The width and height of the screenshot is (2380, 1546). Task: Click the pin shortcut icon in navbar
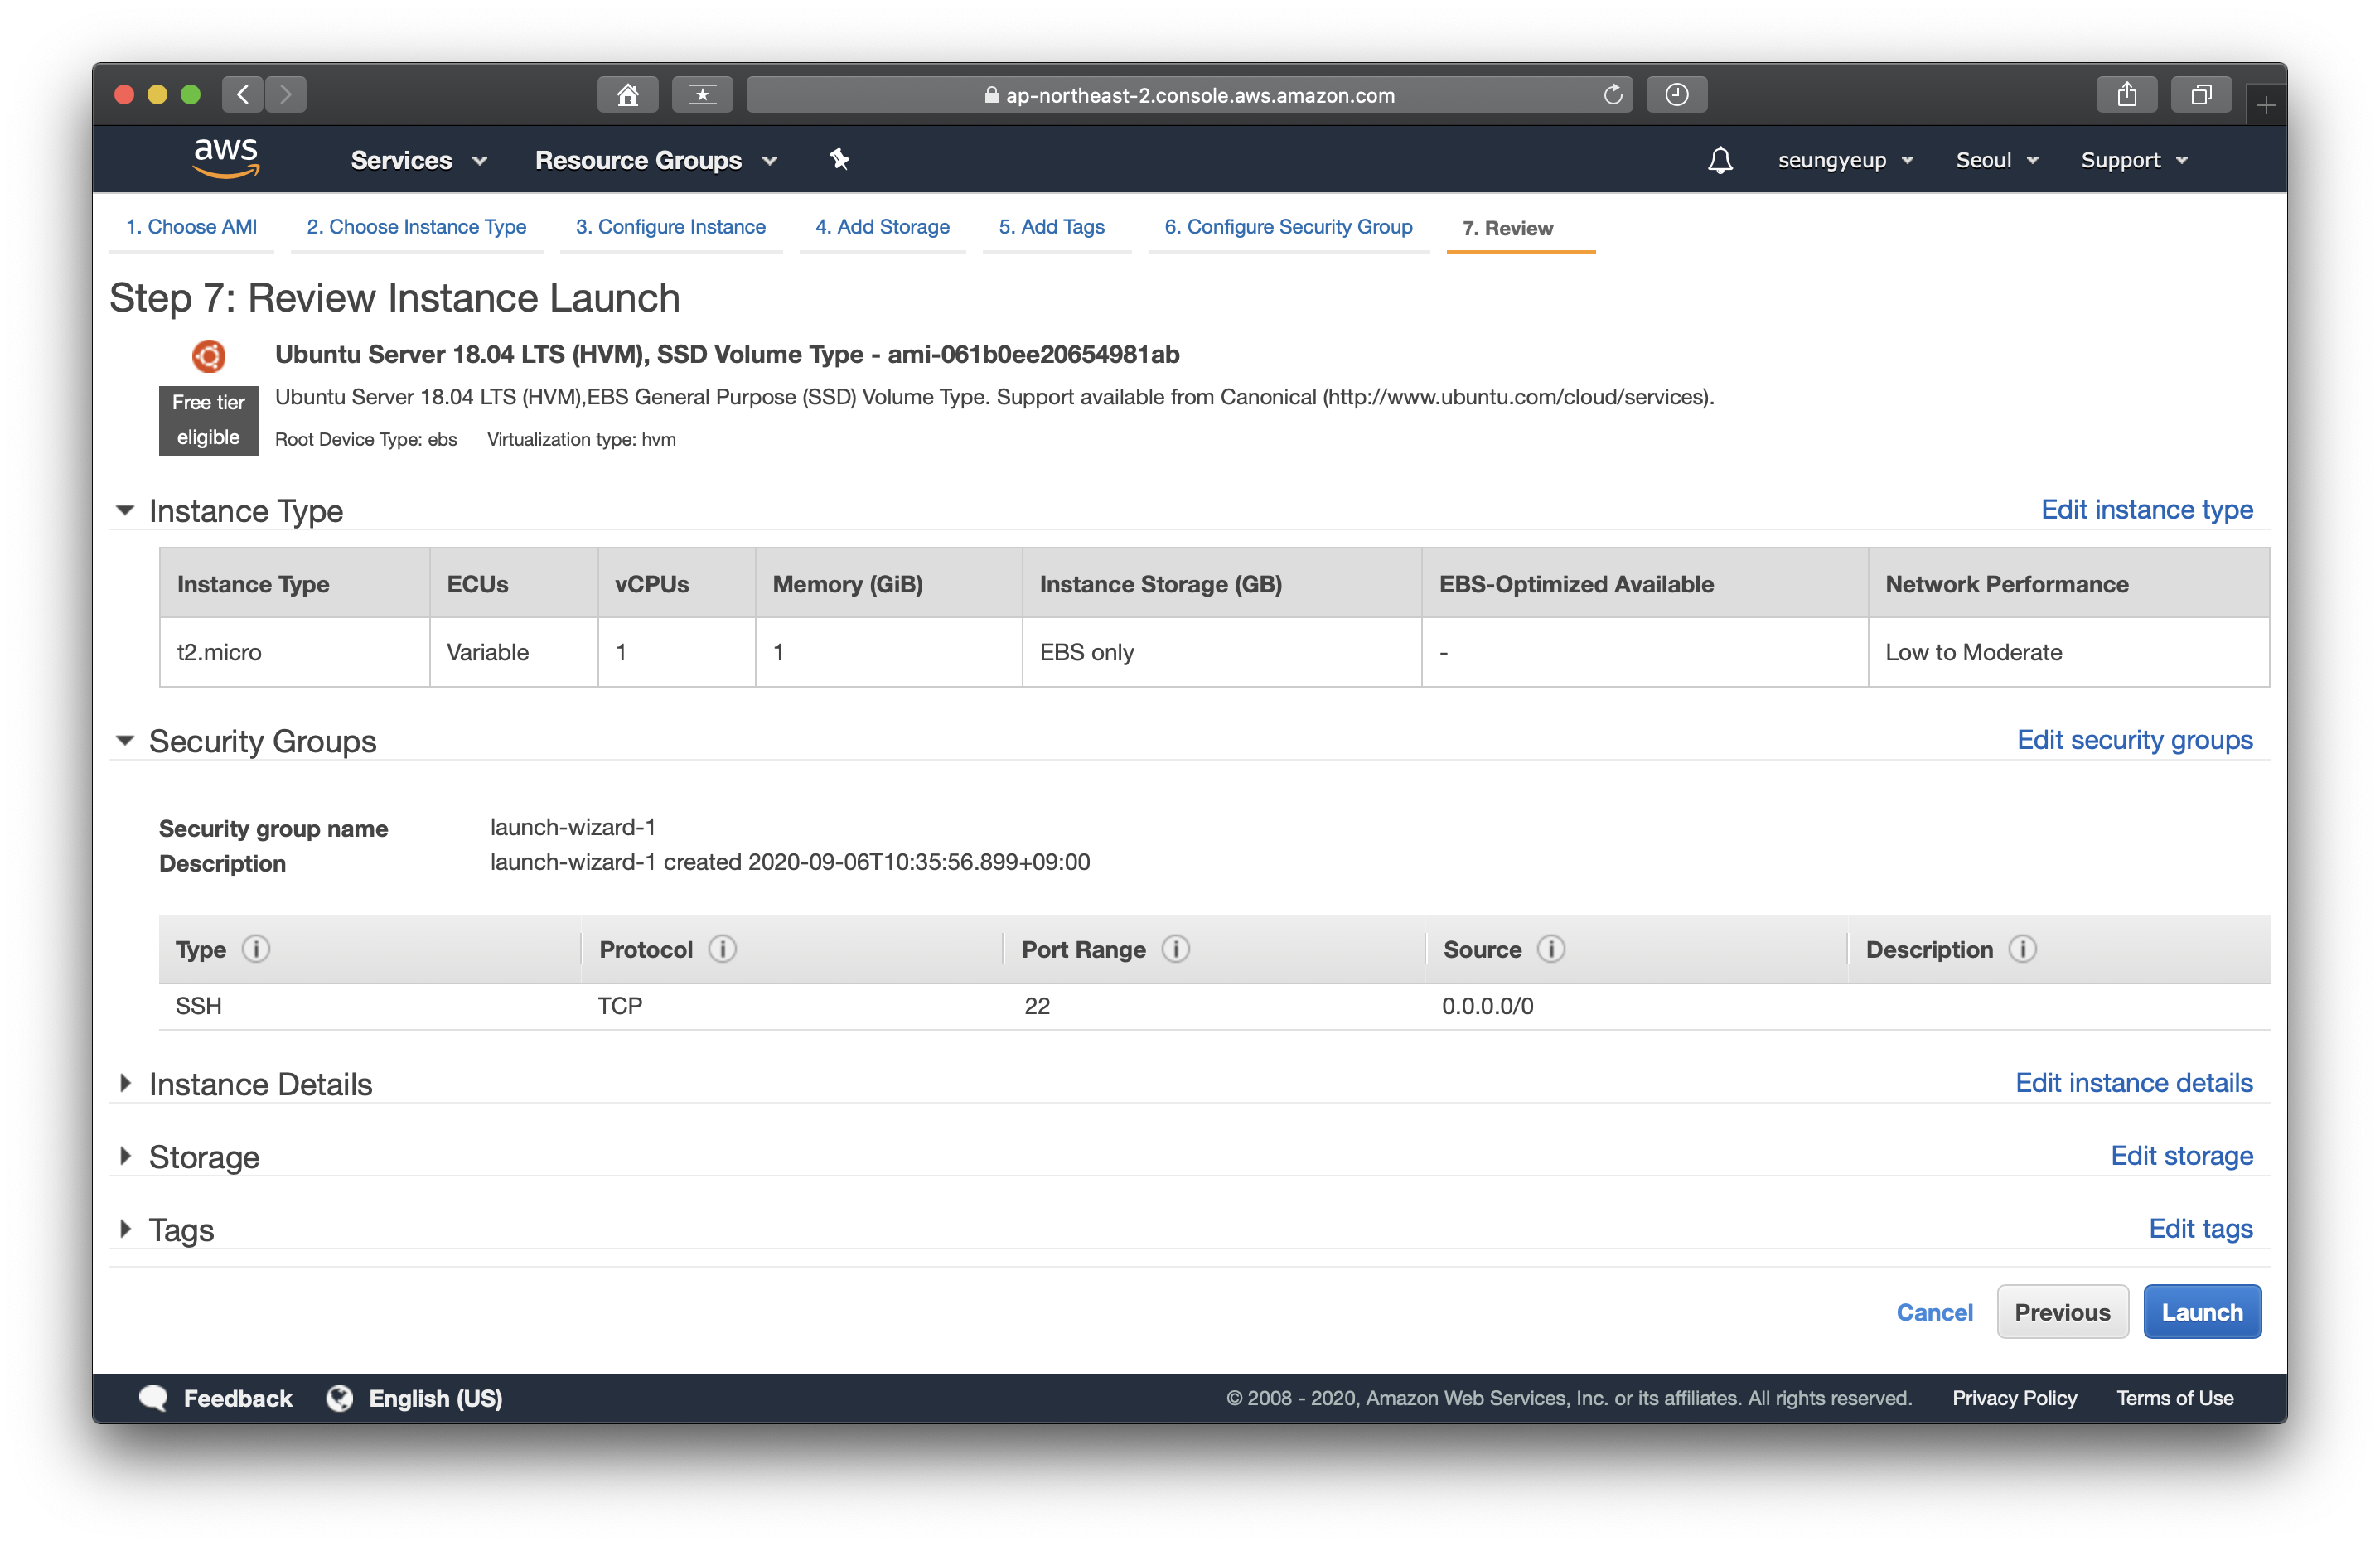[x=839, y=159]
